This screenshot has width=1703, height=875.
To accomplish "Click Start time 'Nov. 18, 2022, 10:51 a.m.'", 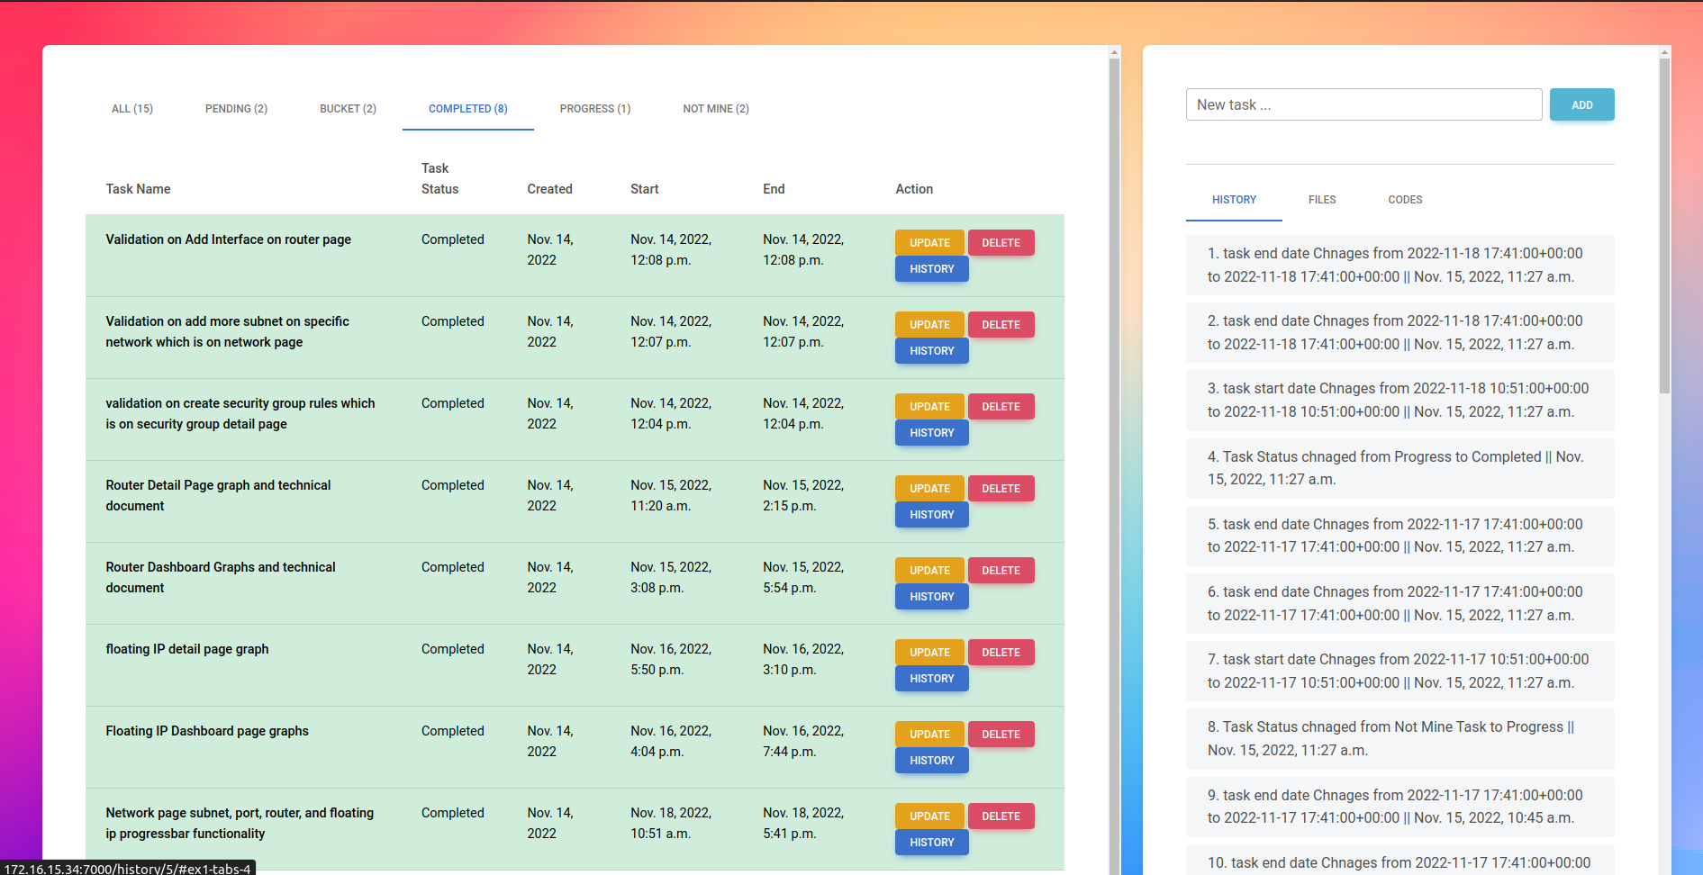I will click(x=671, y=824).
